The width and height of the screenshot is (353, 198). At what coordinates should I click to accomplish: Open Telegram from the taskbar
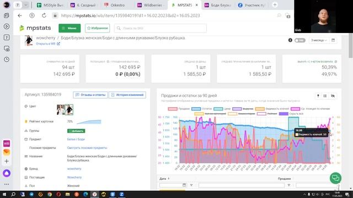click(x=31, y=194)
